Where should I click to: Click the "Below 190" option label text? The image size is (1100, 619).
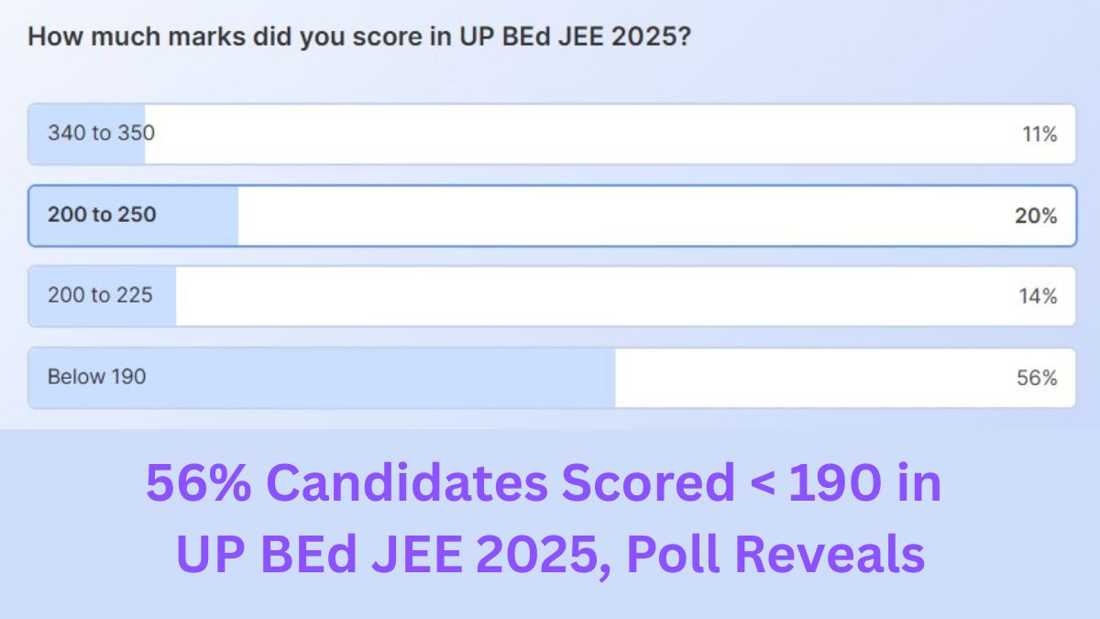pos(95,377)
